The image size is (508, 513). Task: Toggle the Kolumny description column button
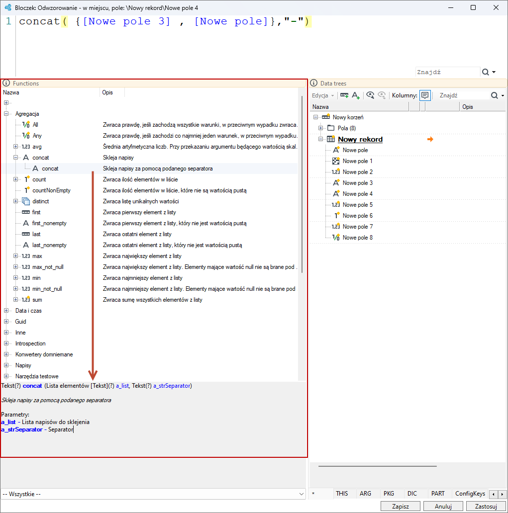tap(425, 95)
